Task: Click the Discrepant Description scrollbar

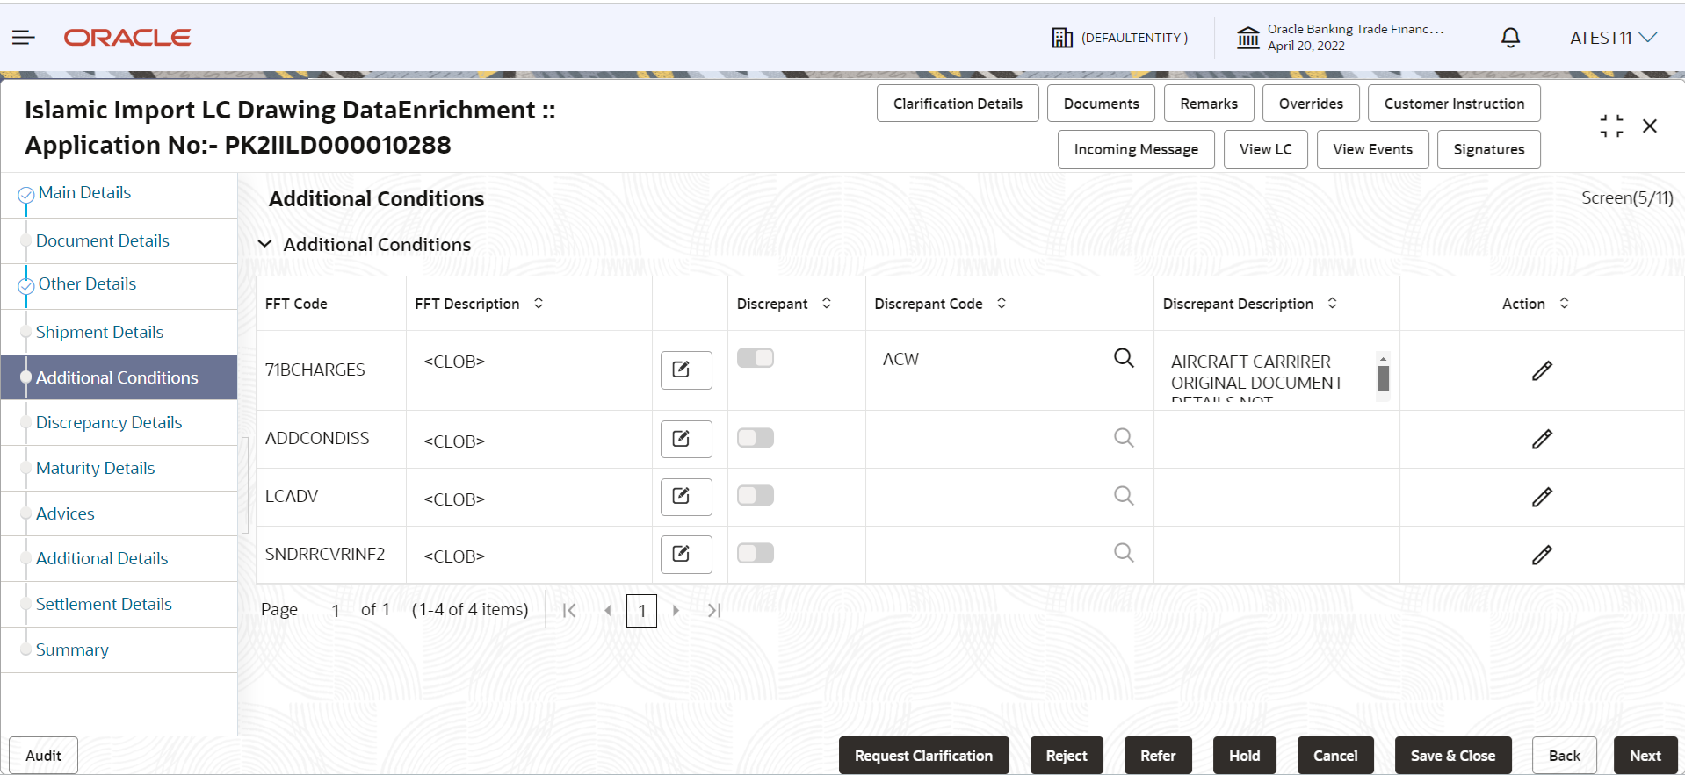Action: (1383, 377)
